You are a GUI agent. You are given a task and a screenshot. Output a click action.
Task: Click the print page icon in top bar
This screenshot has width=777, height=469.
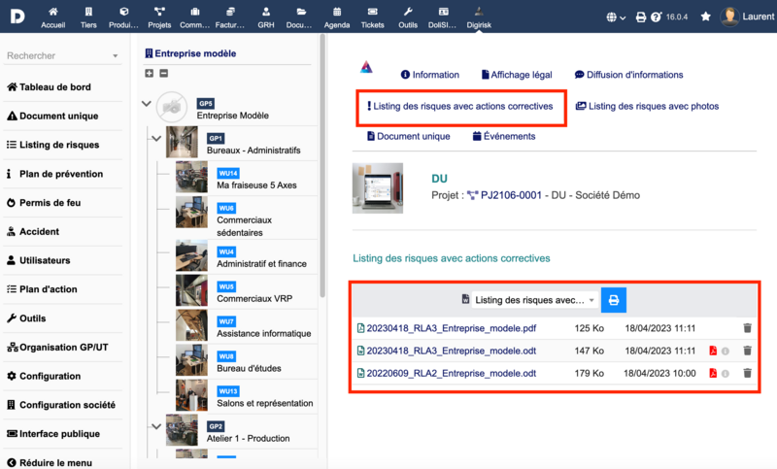tap(641, 17)
